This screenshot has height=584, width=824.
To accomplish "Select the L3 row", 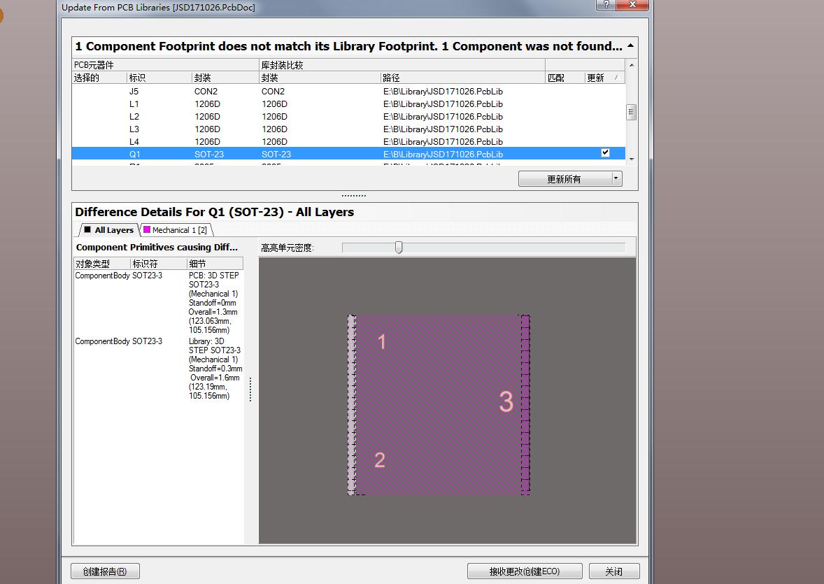I will tap(348, 129).
